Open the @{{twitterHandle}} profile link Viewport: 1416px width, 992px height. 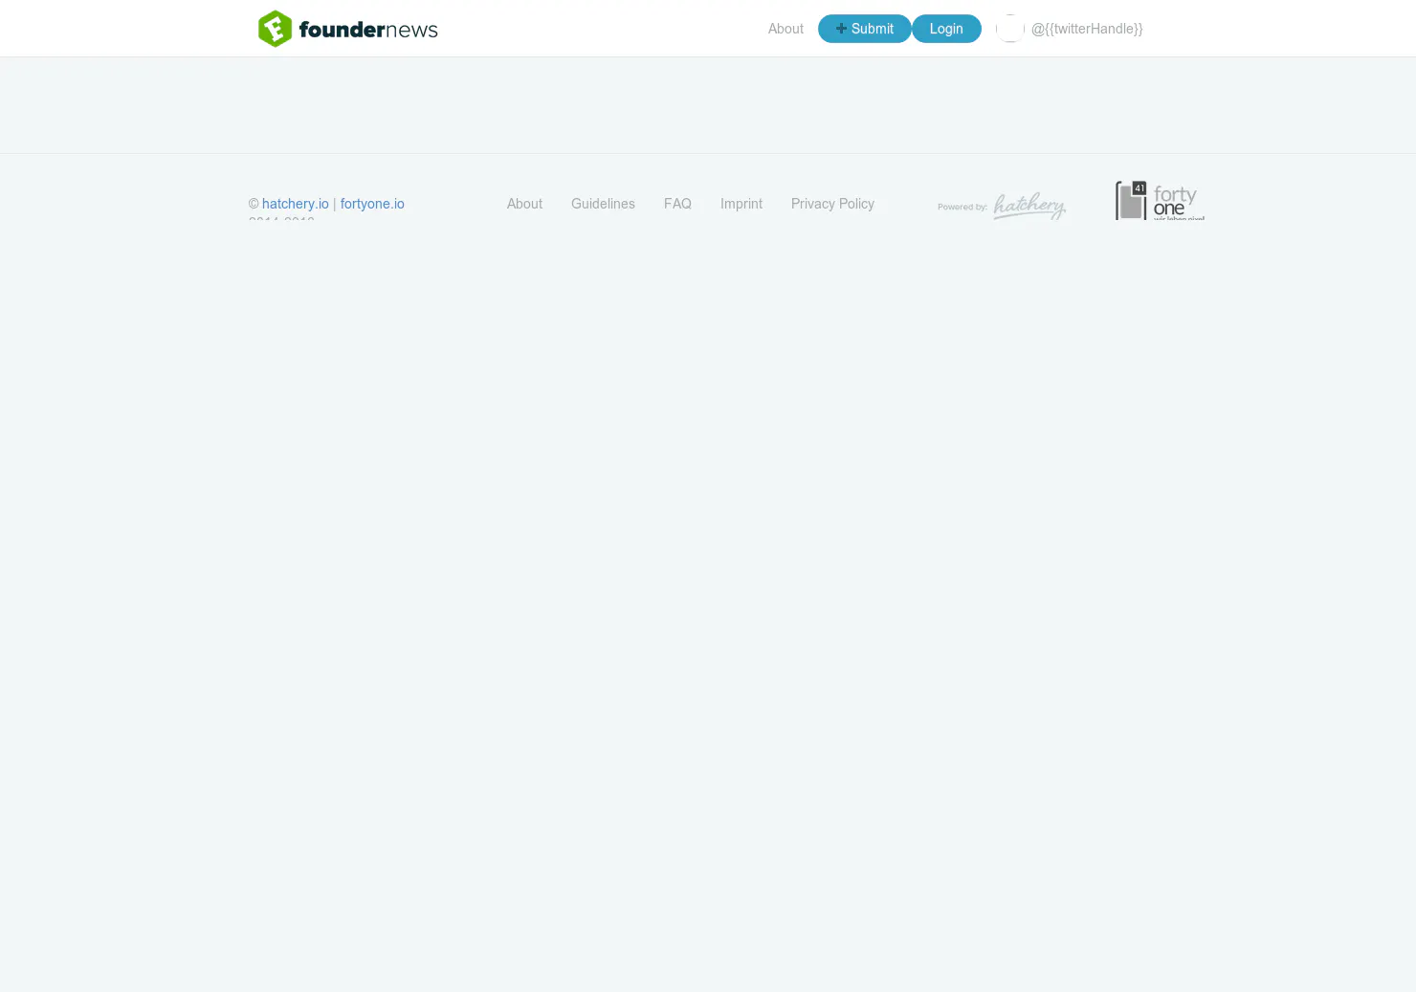pyautogui.click(x=1087, y=29)
